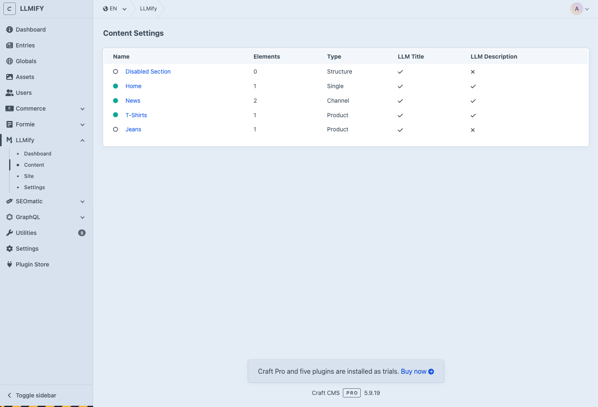Click the Utilities wrench icon
This screenshot has width=598, height=407.
coord(10,233)
